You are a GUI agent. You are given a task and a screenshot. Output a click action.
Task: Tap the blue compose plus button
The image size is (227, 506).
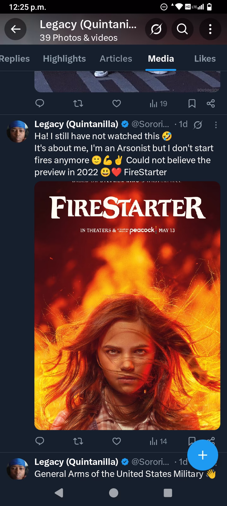tap(202, 455)
